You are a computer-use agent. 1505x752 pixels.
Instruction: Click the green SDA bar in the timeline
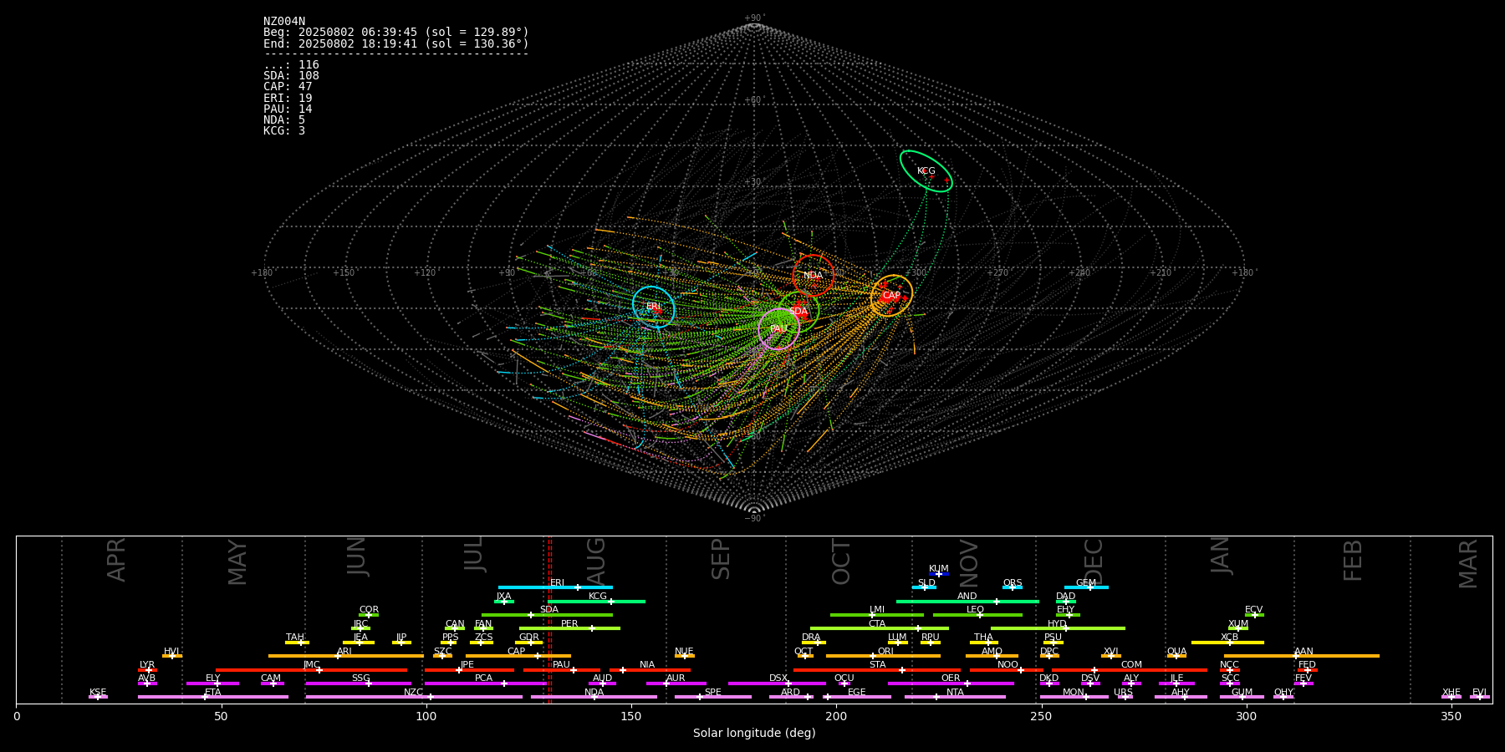(x=547, y=615)
